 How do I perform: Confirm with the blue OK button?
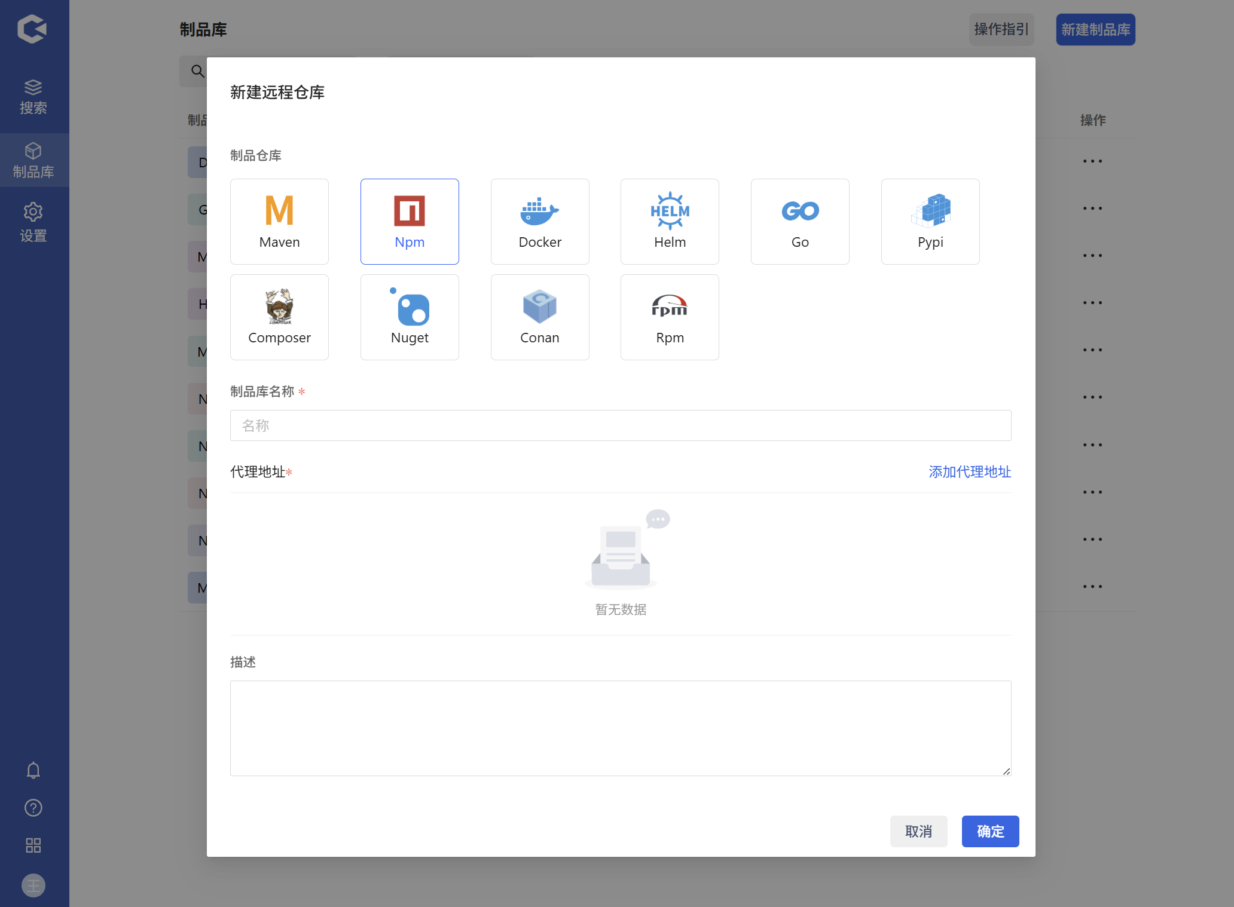tap(989, 831)
